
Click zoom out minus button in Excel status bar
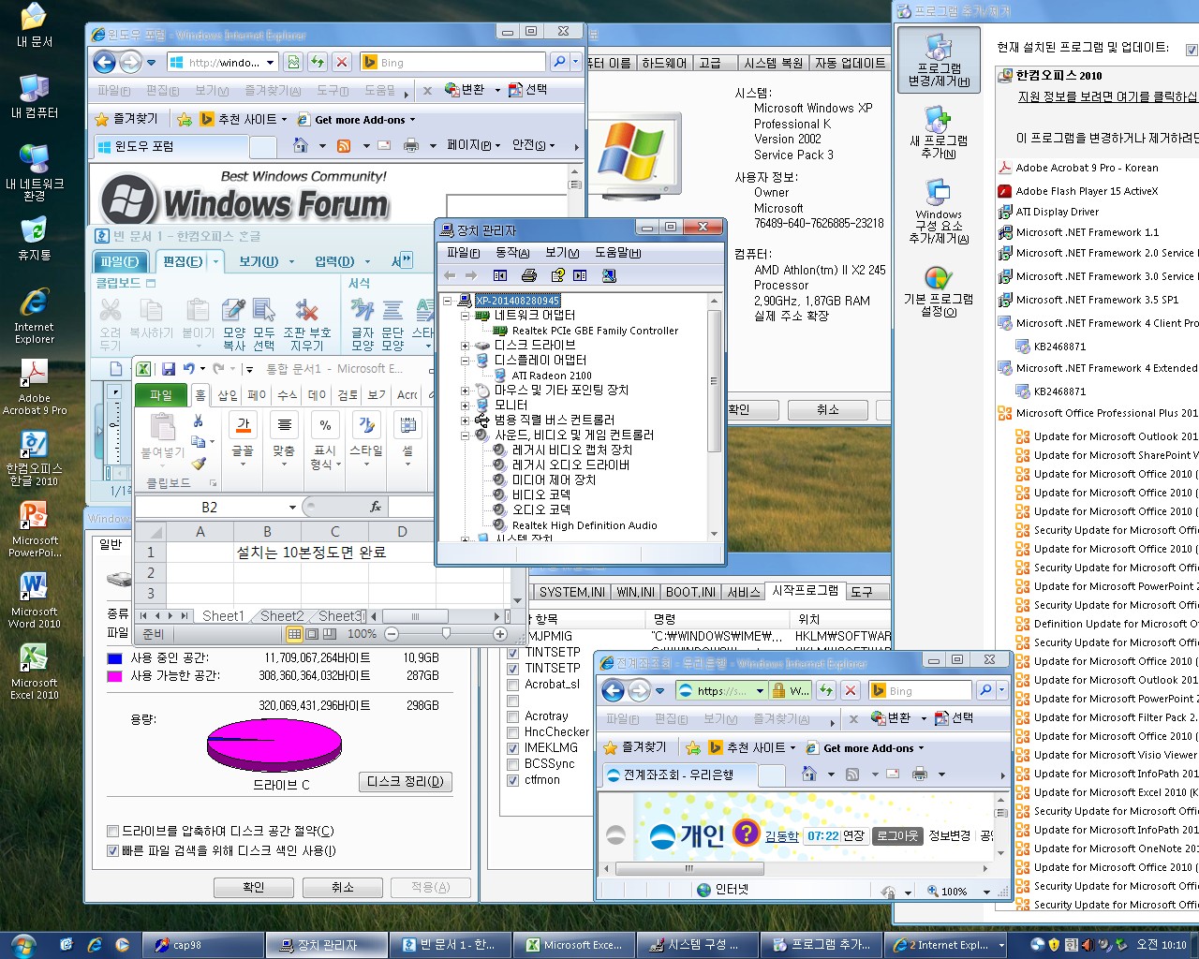[x=392, y=634]
